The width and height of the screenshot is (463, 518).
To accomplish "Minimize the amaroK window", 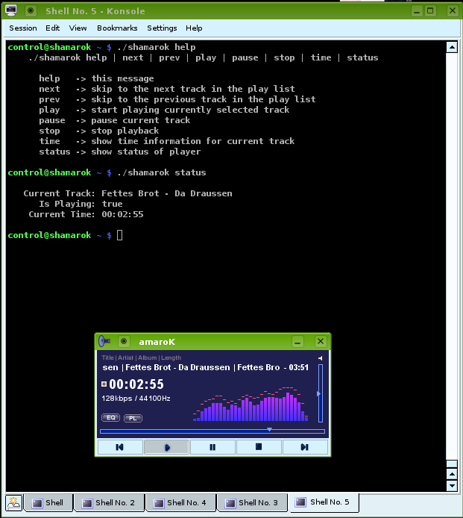I will (297, 342).
